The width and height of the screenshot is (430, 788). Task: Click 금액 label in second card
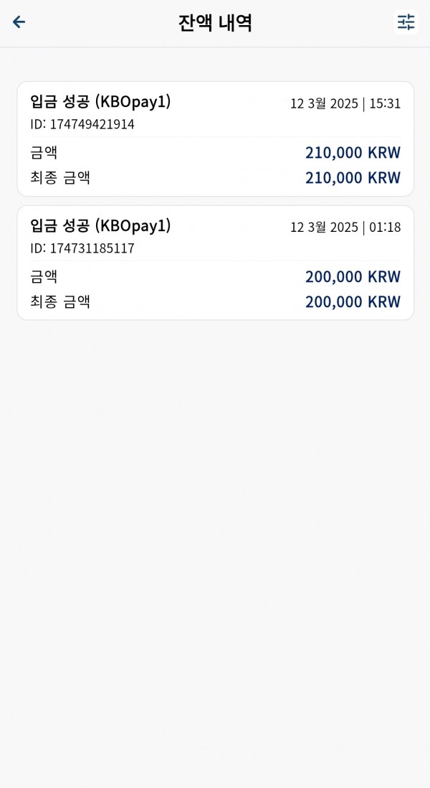(x=44, y=276)
